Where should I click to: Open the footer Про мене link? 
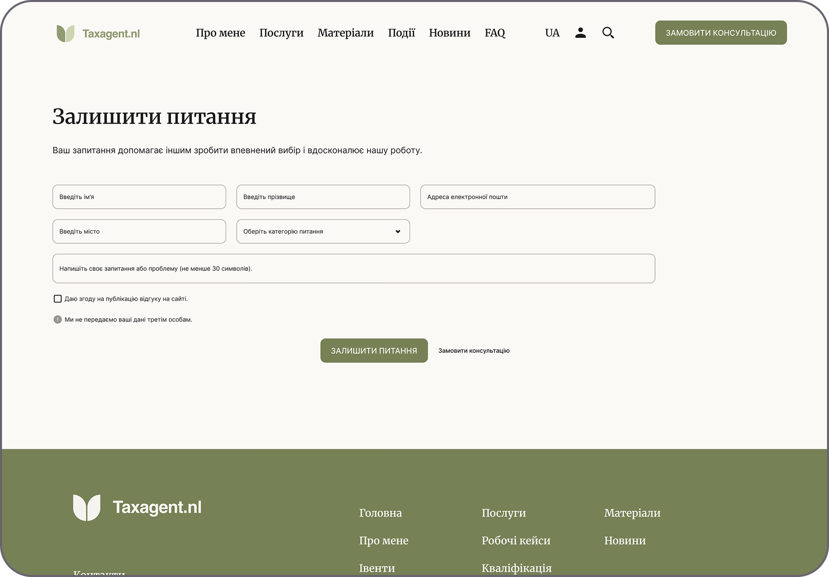click(384, 541)
